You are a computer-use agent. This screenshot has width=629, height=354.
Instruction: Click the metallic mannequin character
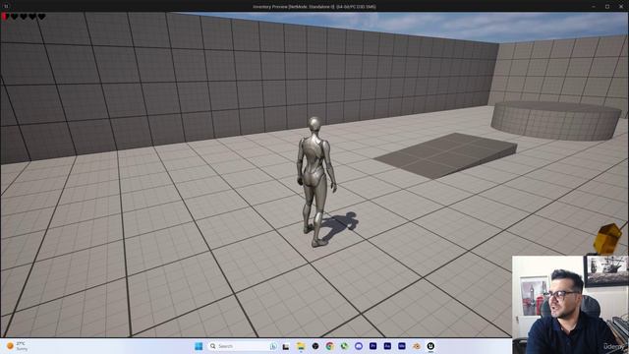coord(316,181)
